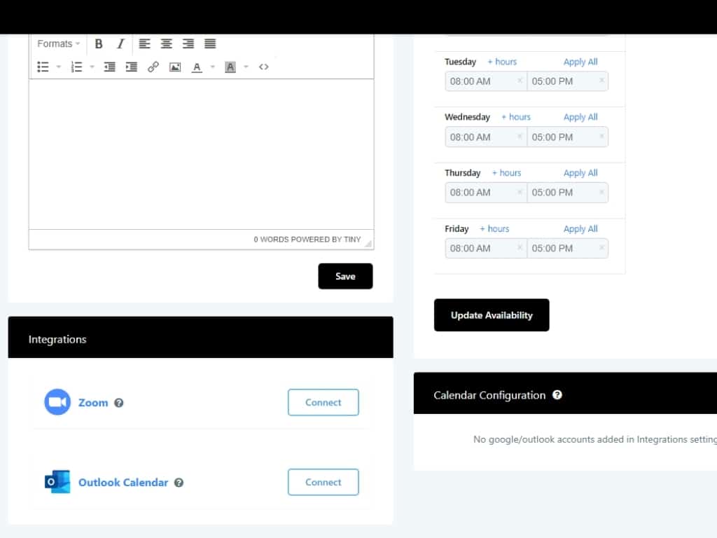Viewport: 717px width, 538px height.
Task: Click Apply All for Tuesday
Action: point(580,62)
